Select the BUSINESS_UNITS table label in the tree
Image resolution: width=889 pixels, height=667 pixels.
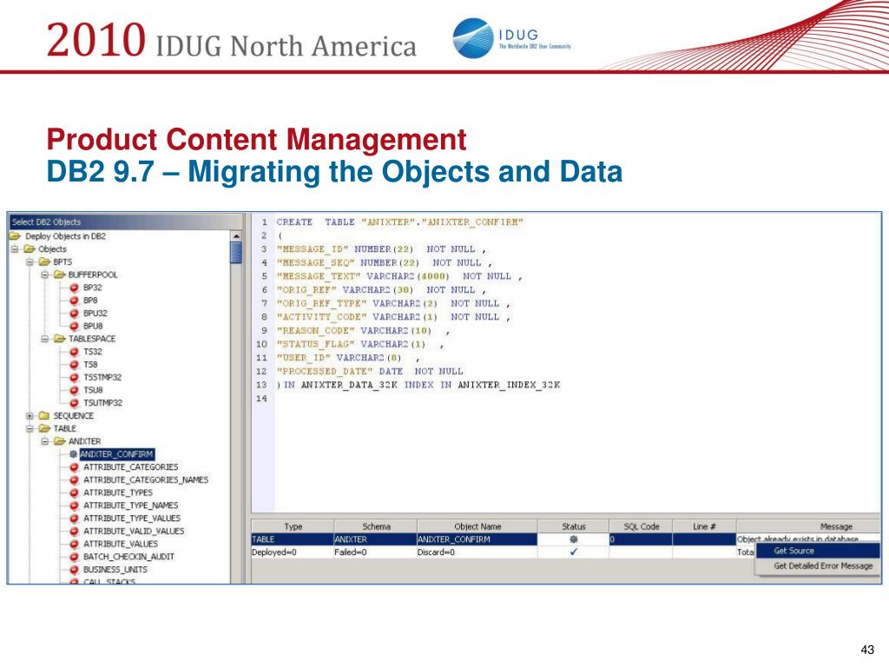[115, 570]
